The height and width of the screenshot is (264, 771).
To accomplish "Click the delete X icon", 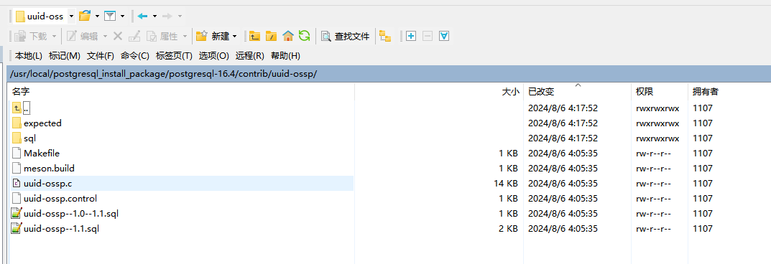I will (x=118, y=36).
